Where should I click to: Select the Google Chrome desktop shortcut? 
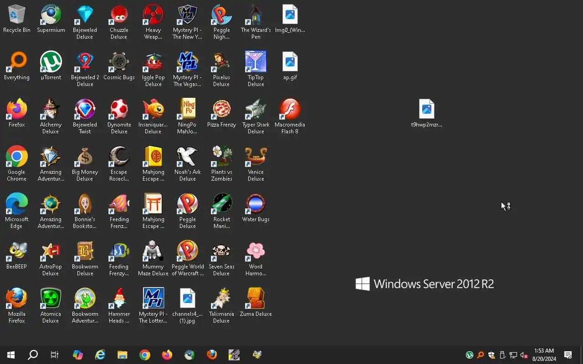pos(17,164)
